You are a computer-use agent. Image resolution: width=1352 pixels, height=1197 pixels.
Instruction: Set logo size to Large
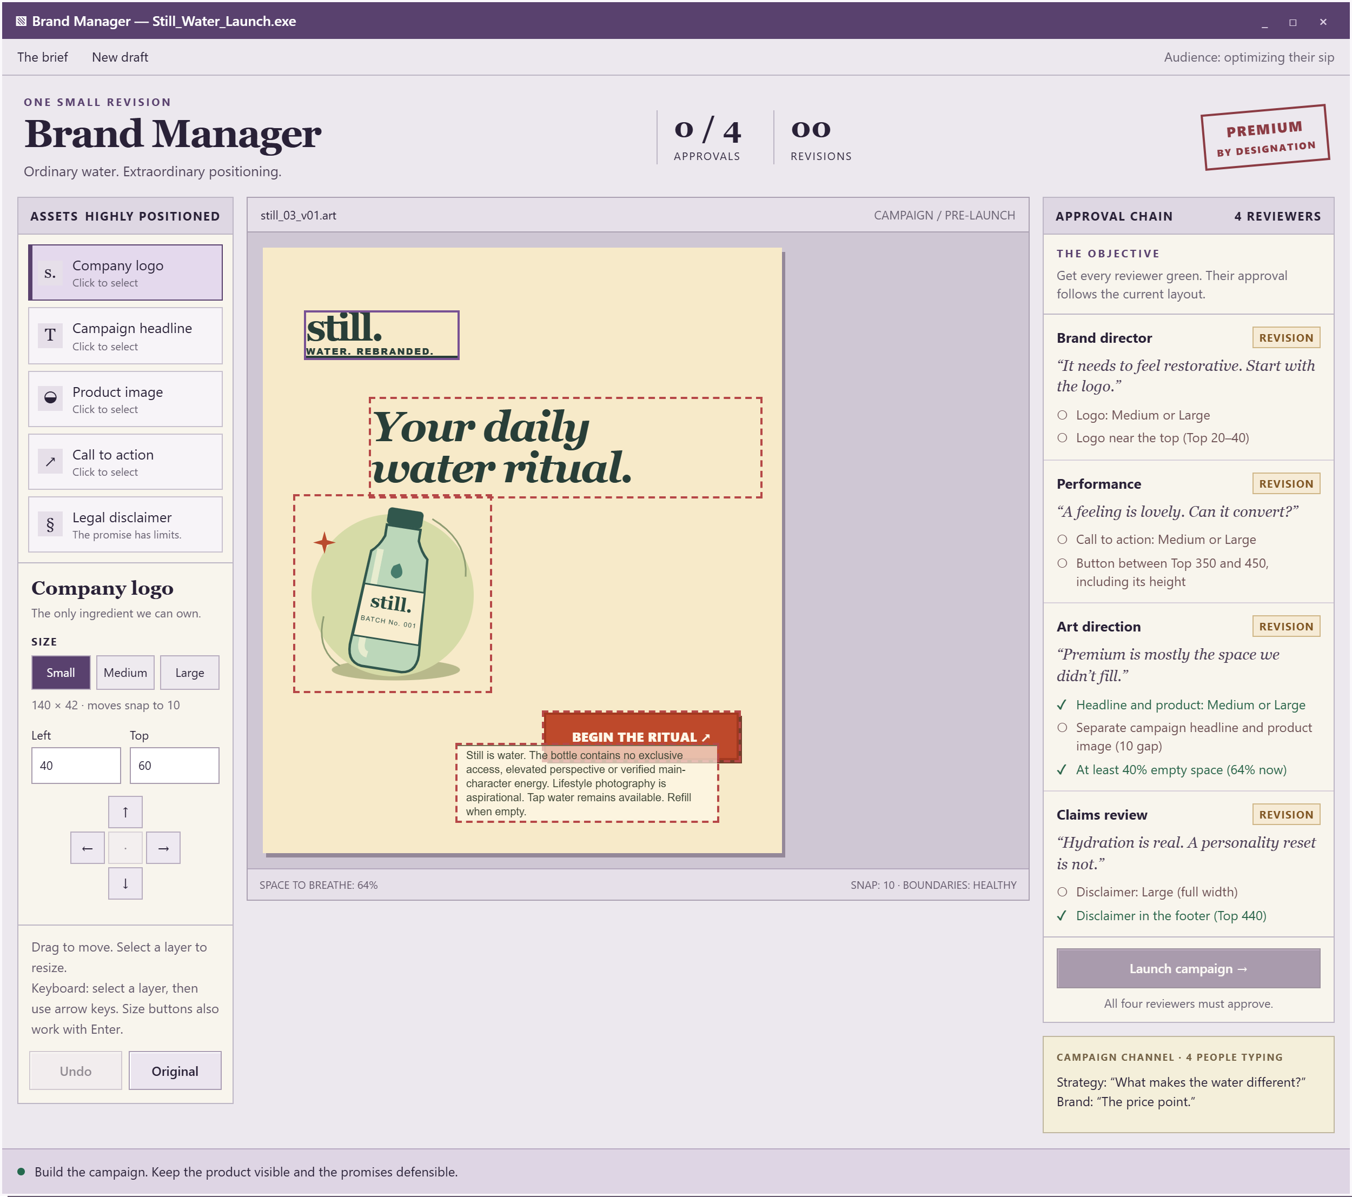tap(190, 673)
